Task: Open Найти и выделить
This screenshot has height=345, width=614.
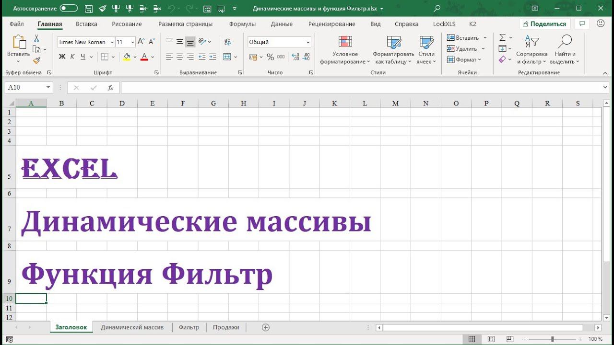Action: (565, 50)
